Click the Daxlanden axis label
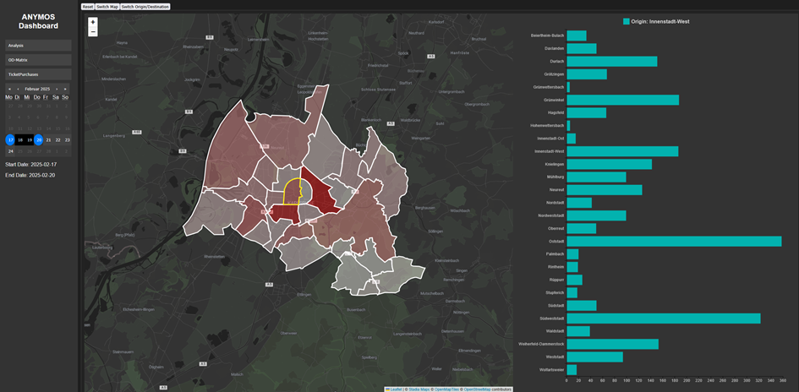Screen dimensions: 799x392 pyautogui.click(x=554, y=48)
